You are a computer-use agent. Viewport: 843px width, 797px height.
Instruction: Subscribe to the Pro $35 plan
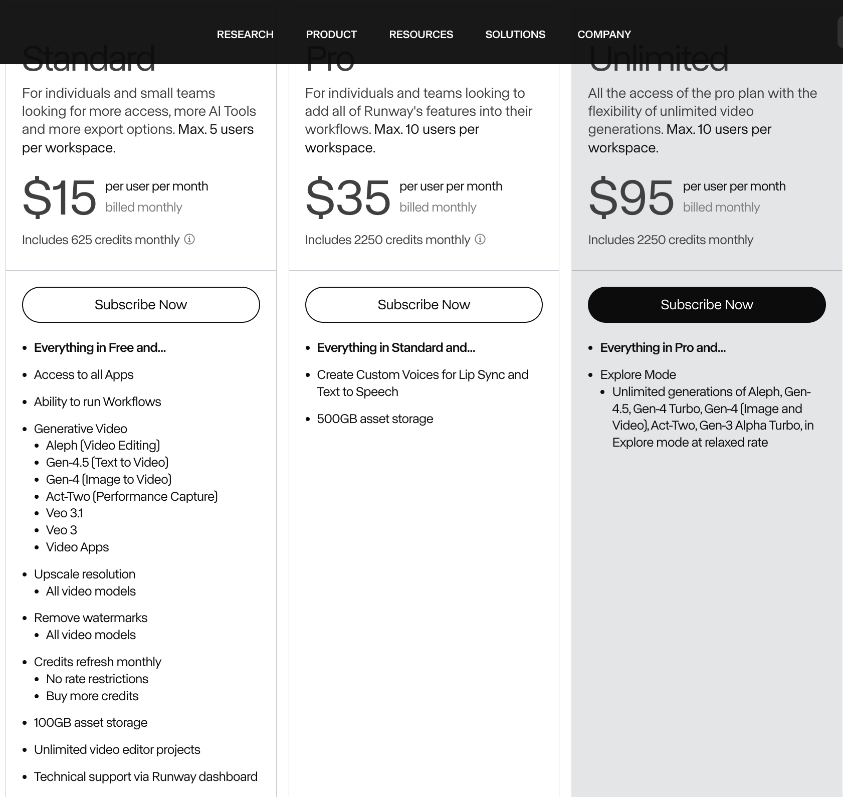pos(424,305)
